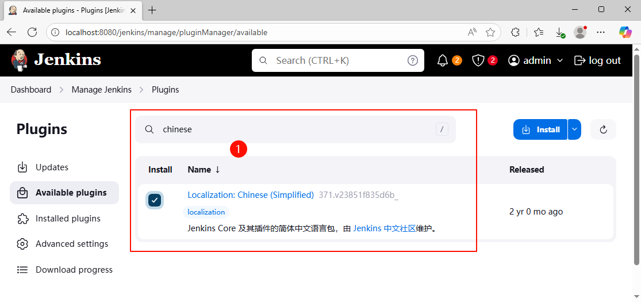This screenshot has height=302, width=641.
Task: Click log out
Action: tap(598, 60)
